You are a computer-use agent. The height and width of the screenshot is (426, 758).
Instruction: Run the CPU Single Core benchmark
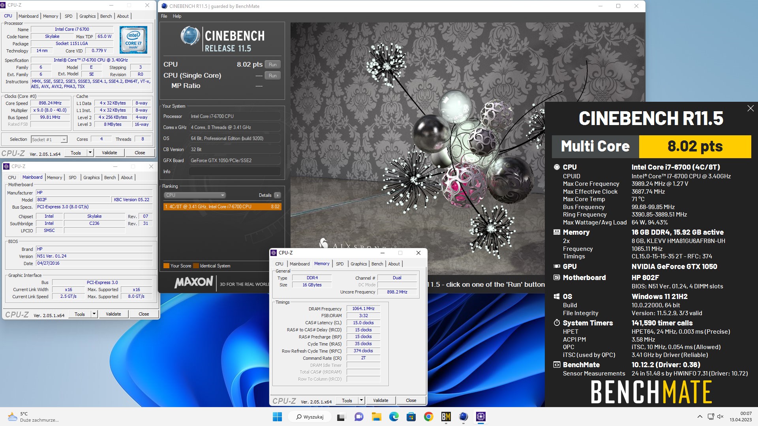(x=272, y=75)
